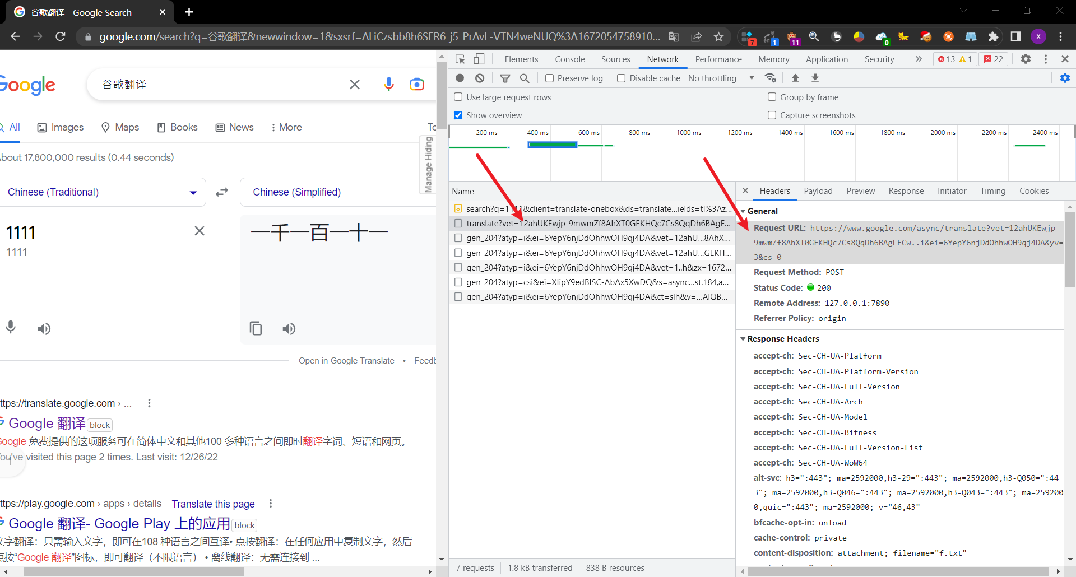The height and width of the screenshot is (577, 1076).
Task: Click the network filter funnel icon
Action: pyautogui.click(x=505, y=78)
